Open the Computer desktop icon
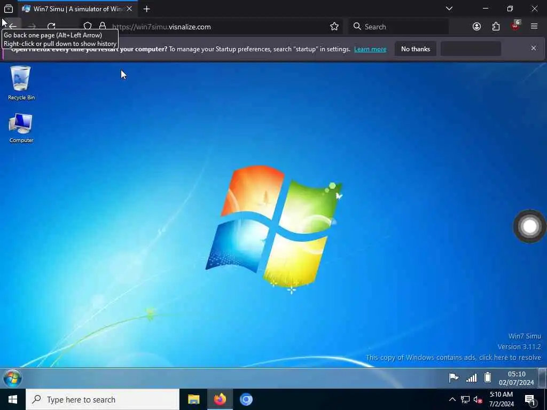This screenshot has height=410, width=547. [x=21, y=128]
